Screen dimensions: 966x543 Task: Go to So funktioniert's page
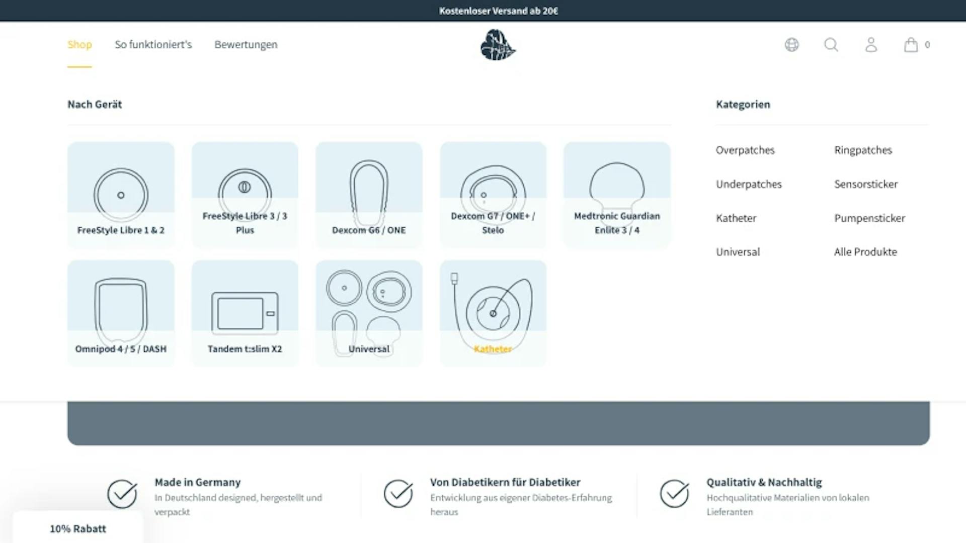click(x=153, y=45)
